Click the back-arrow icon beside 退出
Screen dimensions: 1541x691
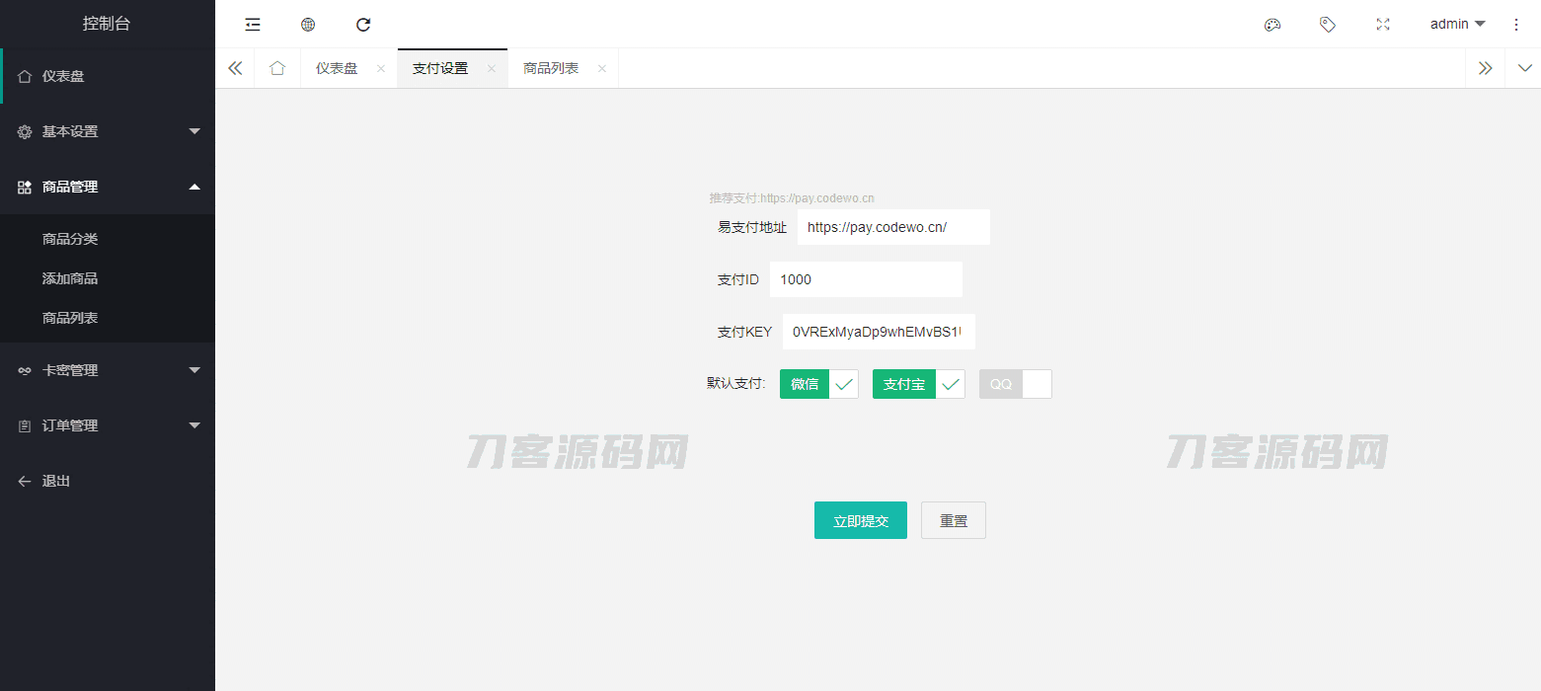25,481
